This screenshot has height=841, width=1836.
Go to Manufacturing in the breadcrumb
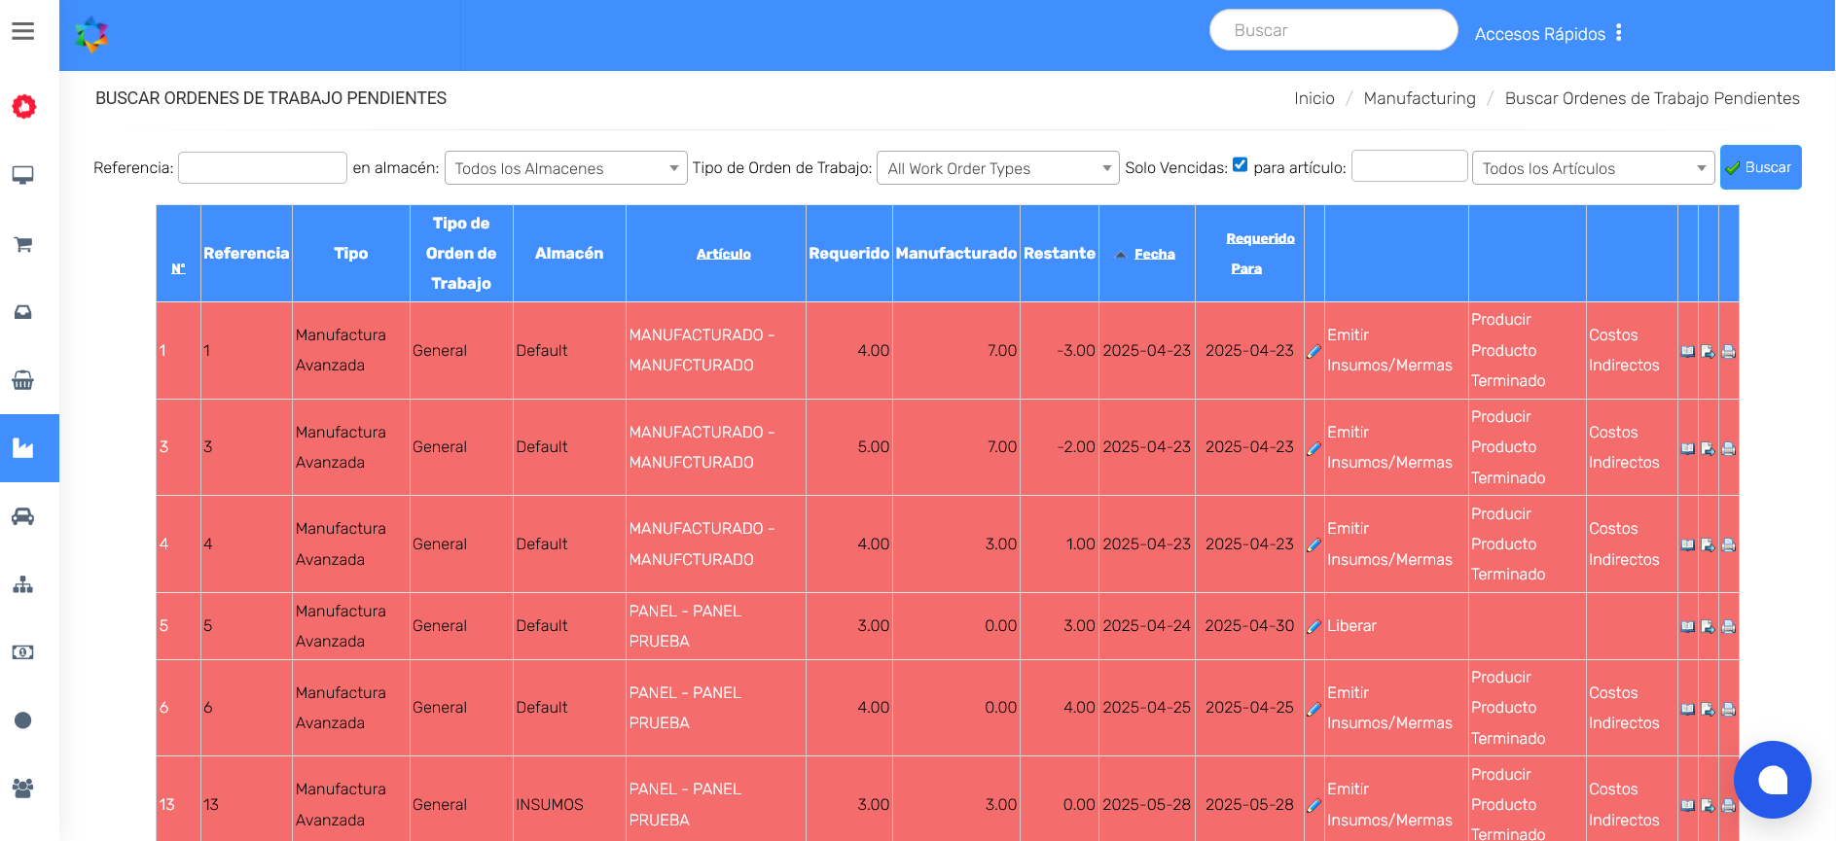pos(1419,98)
